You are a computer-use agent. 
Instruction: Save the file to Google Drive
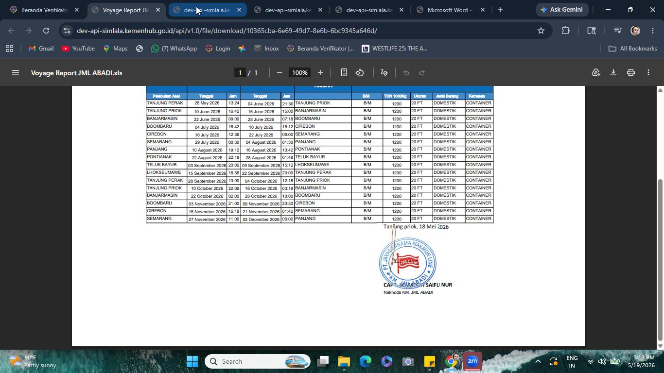point(596,73)
